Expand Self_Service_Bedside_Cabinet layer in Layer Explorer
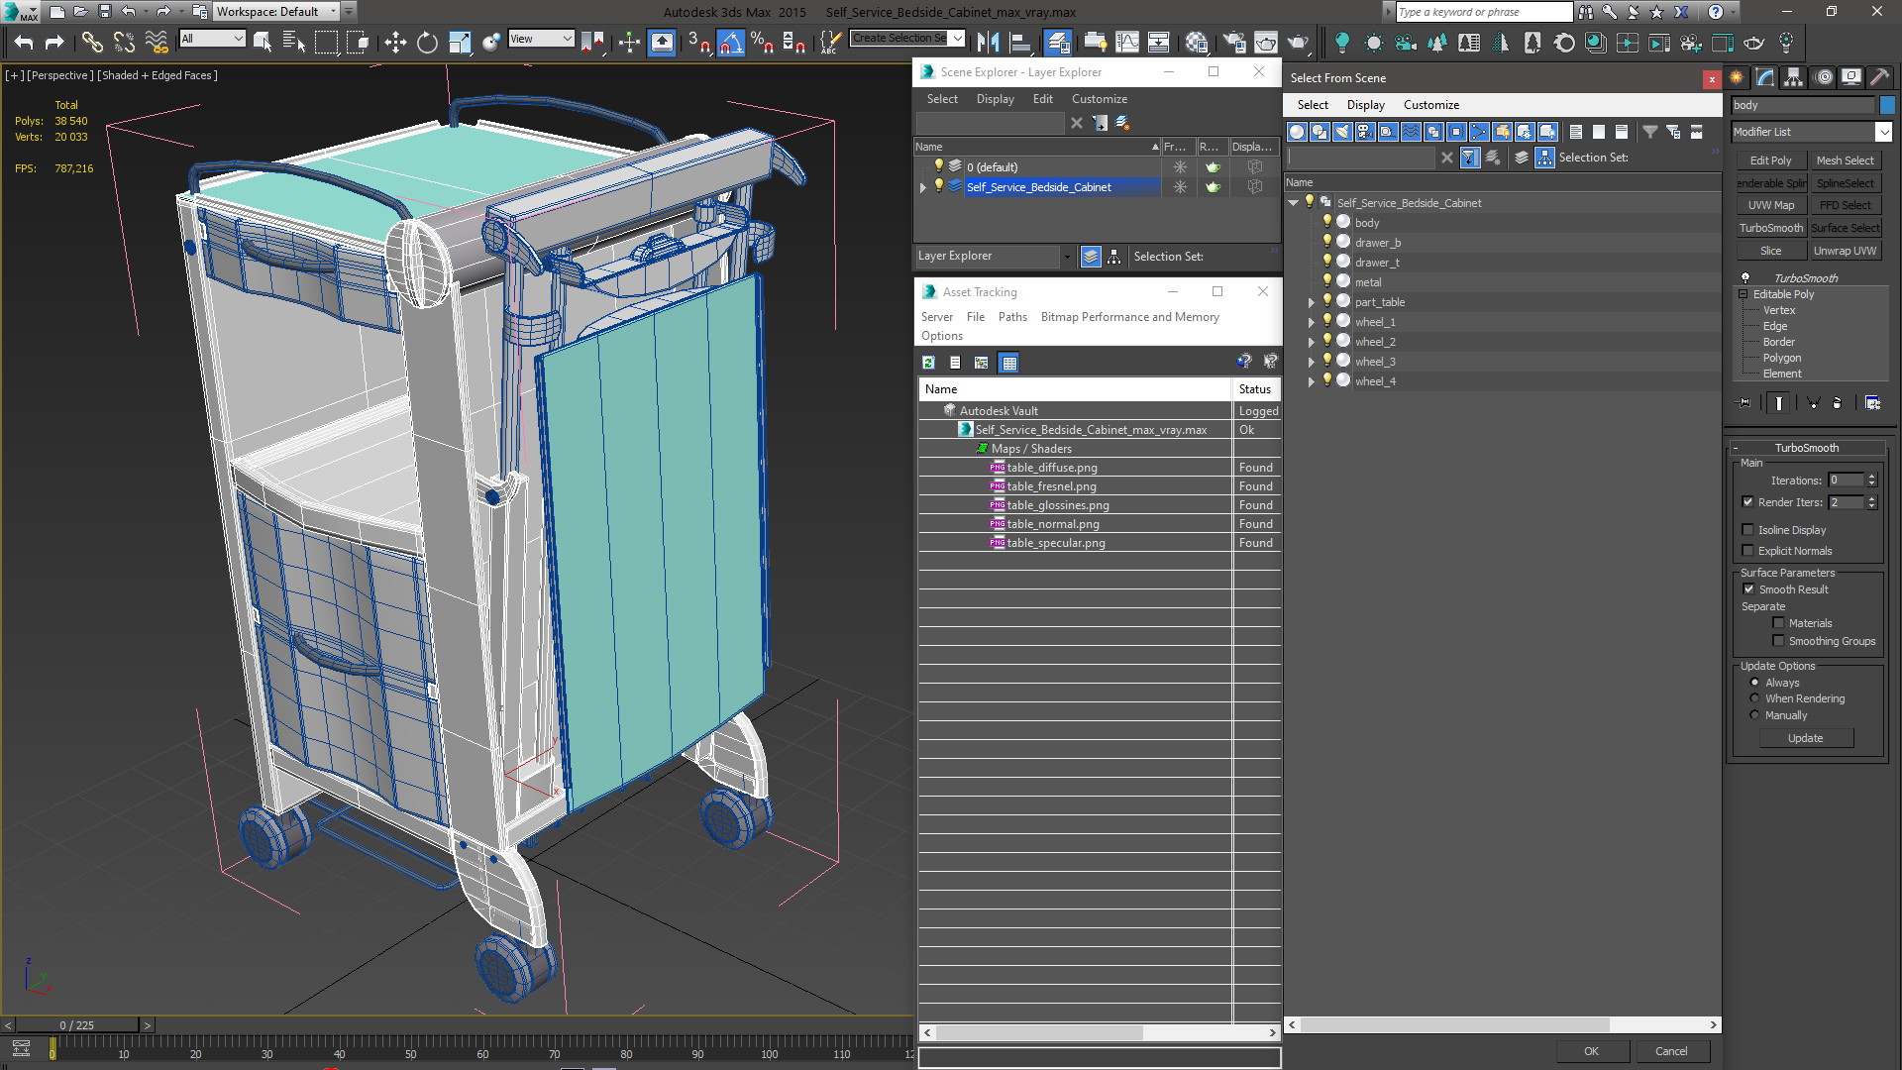Screen dimensions: 1902x1070 point(923,187)
